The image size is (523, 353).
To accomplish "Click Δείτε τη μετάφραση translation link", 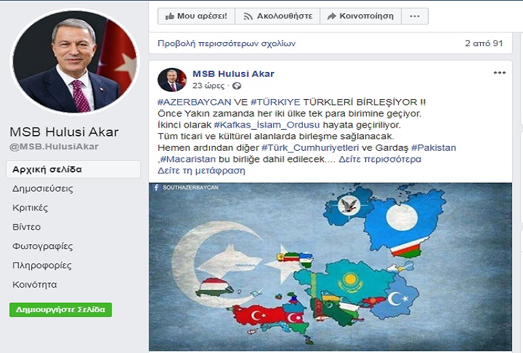I will pyautogui.click(x=202, y=170).
